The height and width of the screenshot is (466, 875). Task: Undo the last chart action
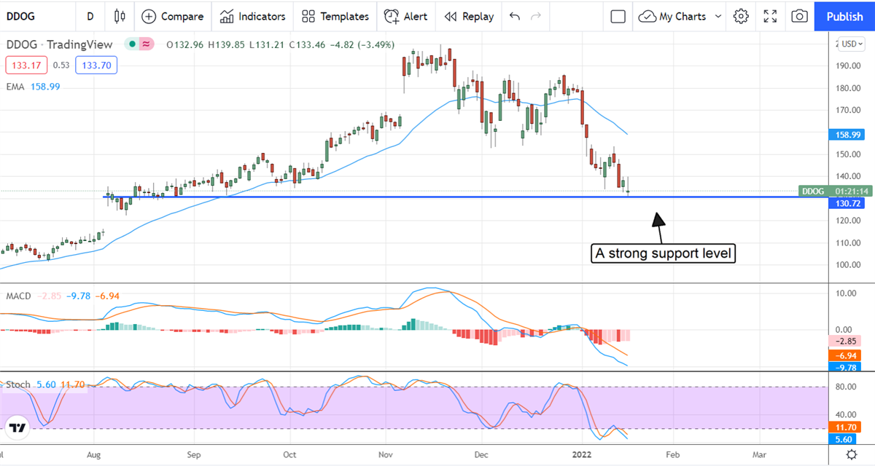tap(515, 16)
